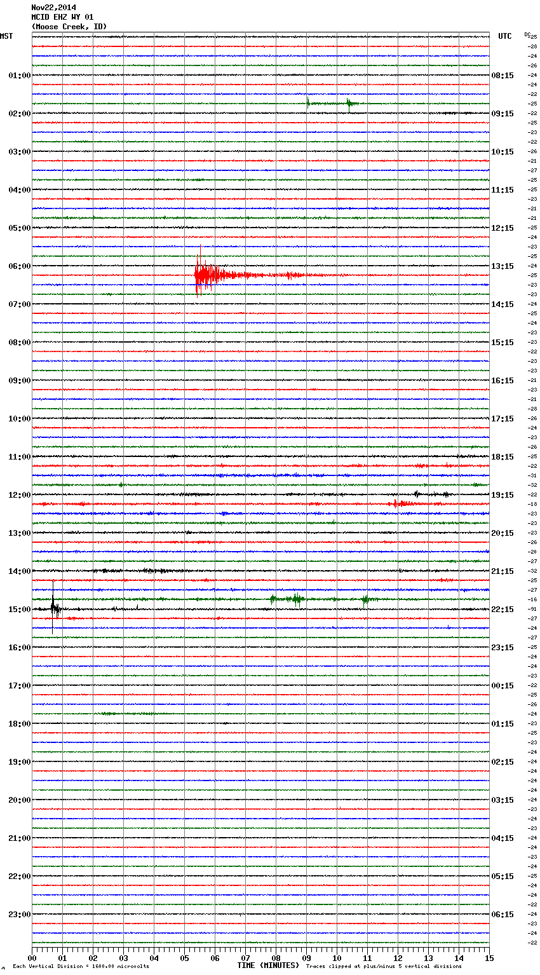Select the 02:00 MST row label

click(x=20, y=114)
